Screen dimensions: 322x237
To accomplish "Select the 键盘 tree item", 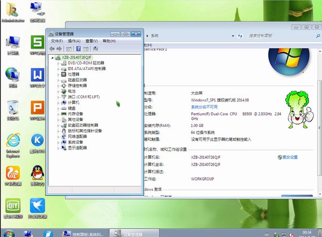I will [72, 108].
